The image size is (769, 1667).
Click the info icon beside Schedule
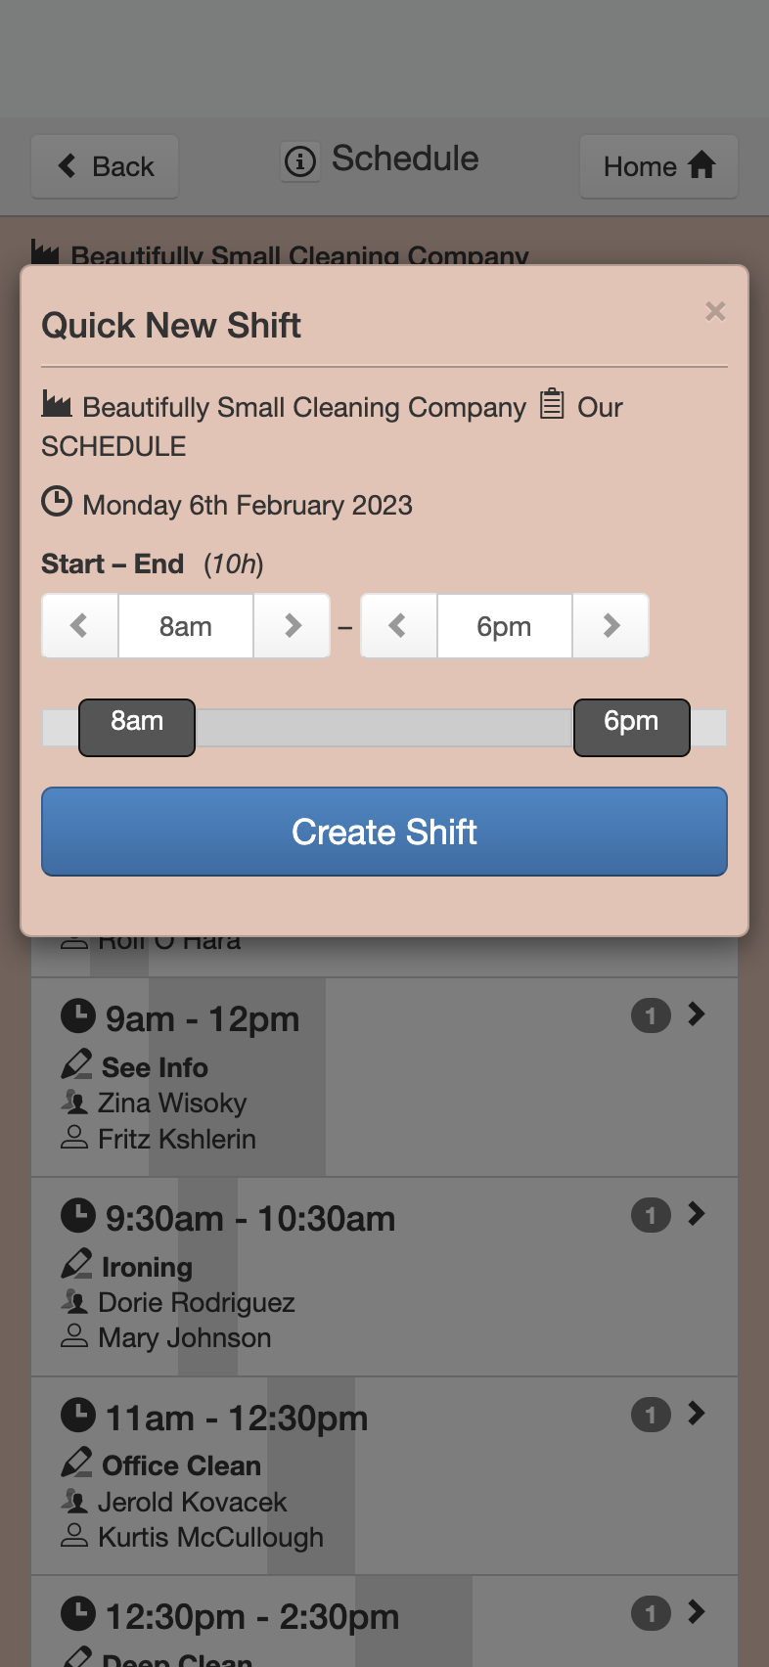click(300, 160)
